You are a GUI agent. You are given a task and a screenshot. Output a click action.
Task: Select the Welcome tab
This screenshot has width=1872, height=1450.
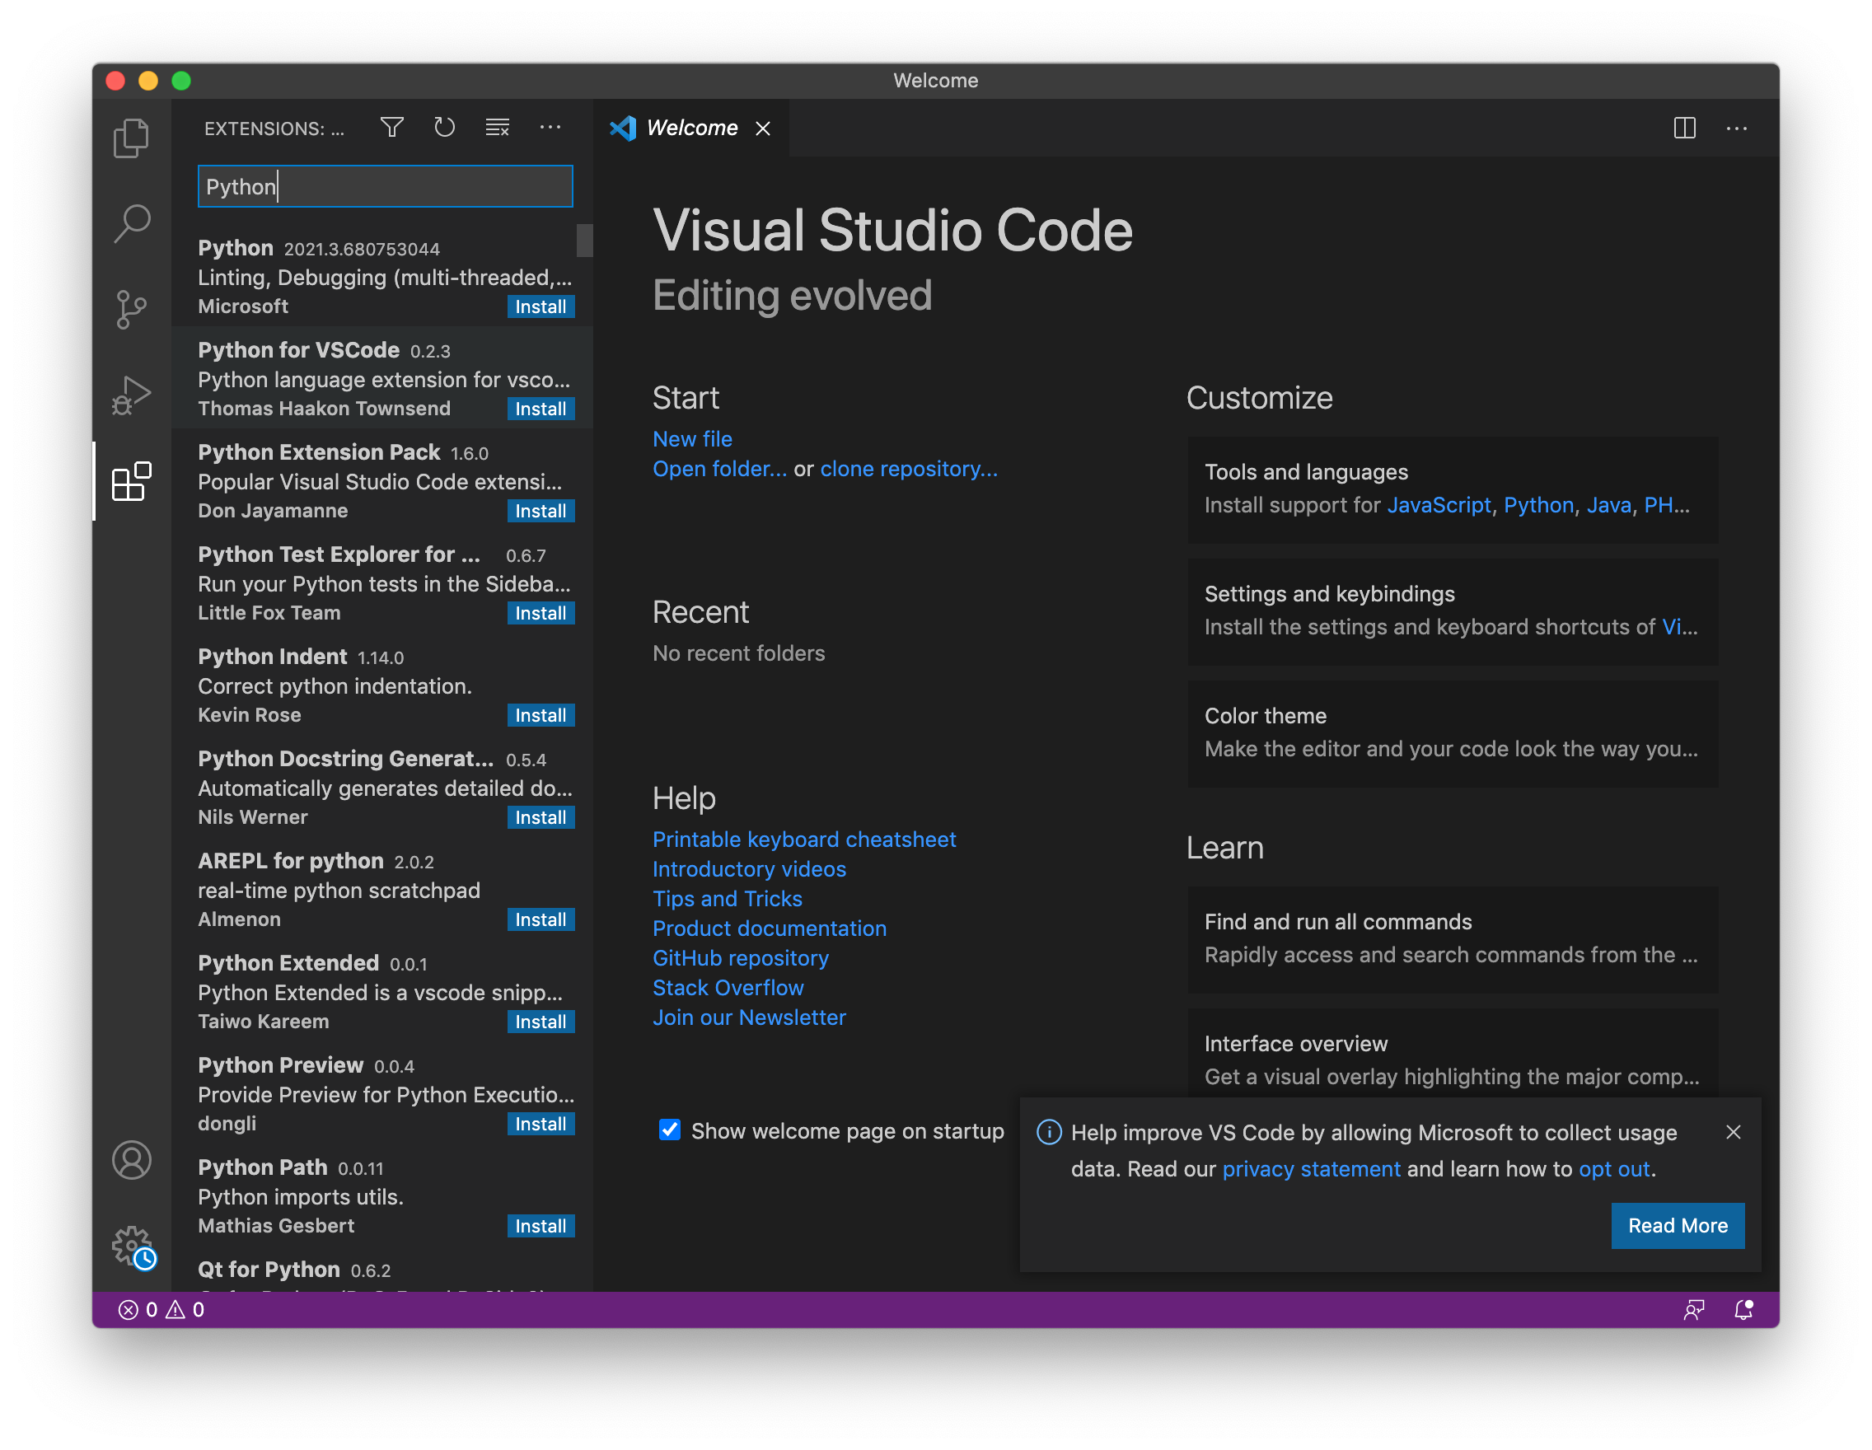click(690, 128)
